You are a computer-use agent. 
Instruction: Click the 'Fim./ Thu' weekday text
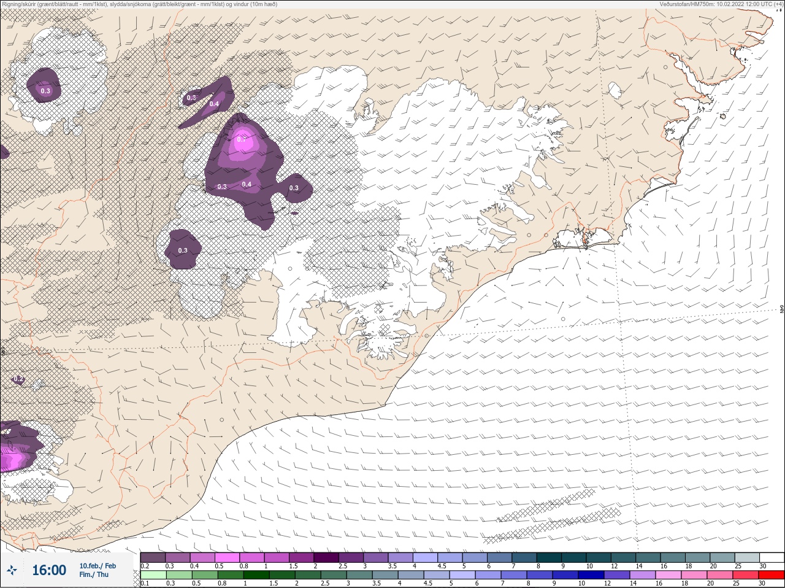point(94,574)
